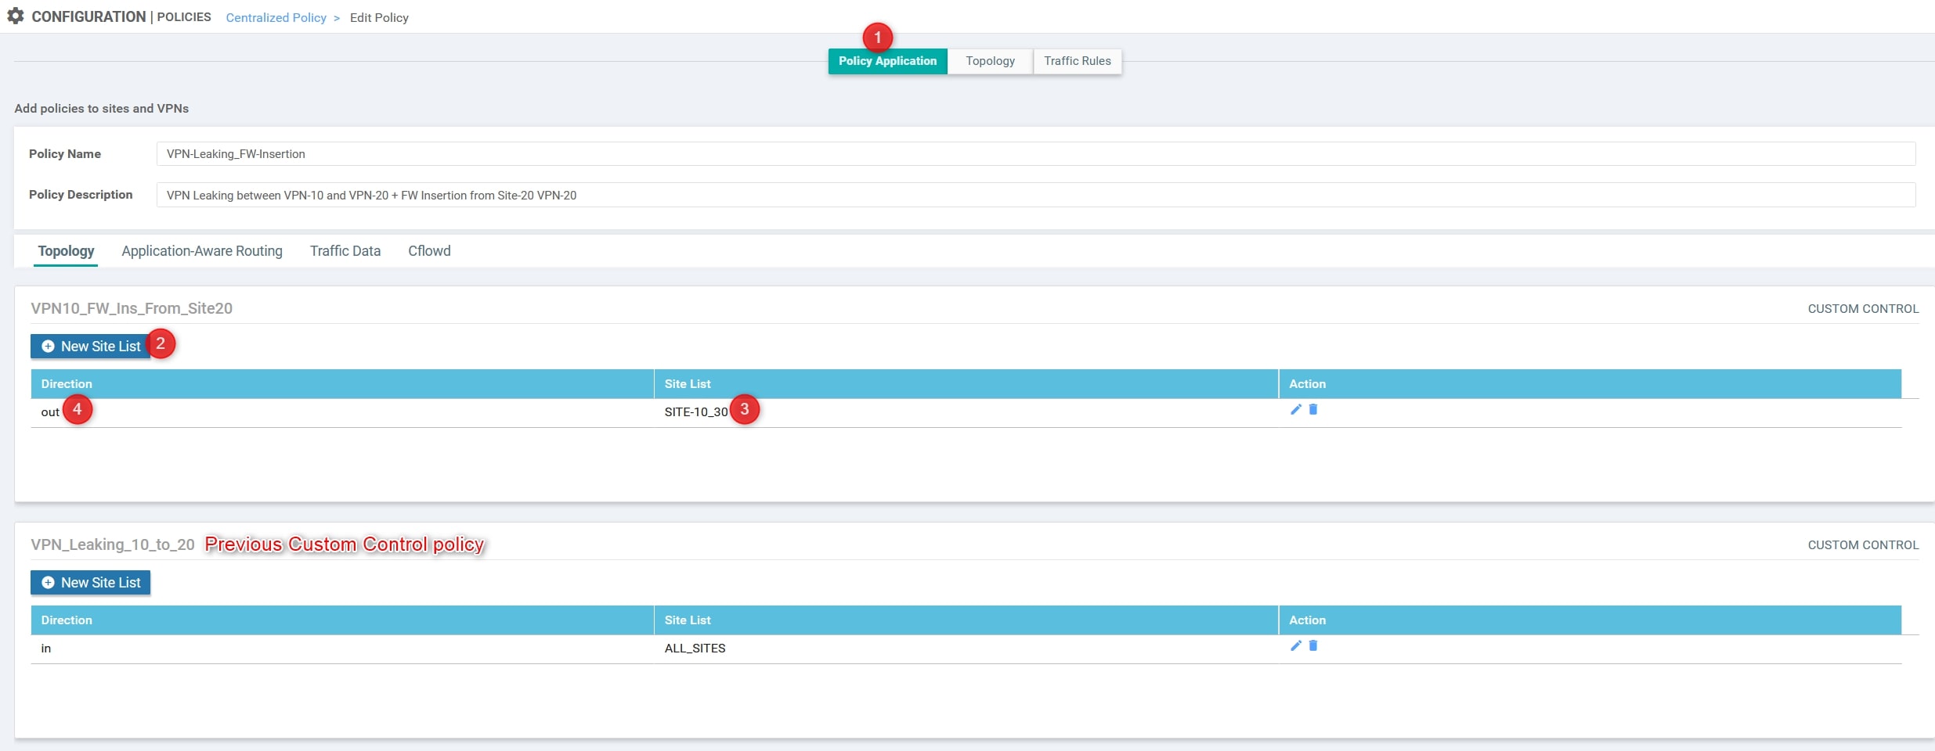The width and height of the screenshot is (1935, 751).
Task: Delete the ALL_SITES site list entry
Action: coord(1313,645)
